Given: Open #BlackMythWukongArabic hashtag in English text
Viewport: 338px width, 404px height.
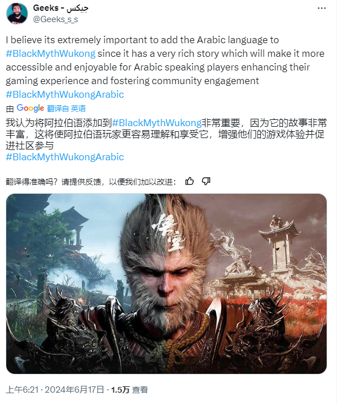Looking at the screenshot, I should click(x=65, y=94).
